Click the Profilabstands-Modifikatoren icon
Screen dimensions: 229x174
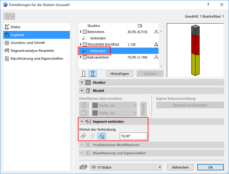point(88,145)
